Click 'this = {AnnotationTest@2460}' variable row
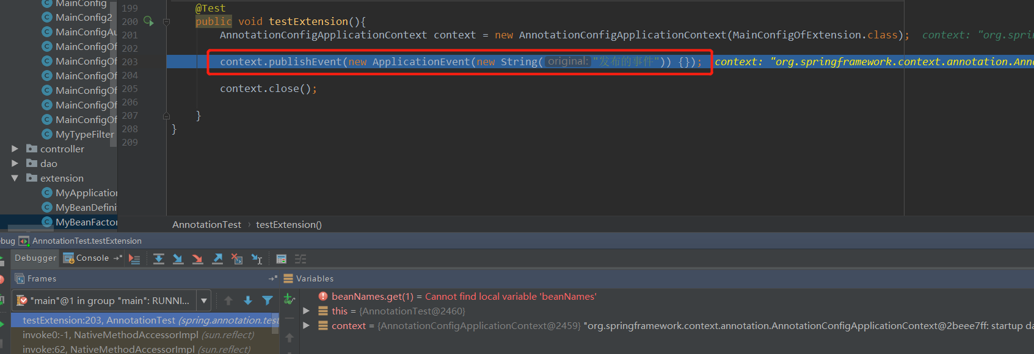Viewport: 1034px width, 354px height. (398, 311)
